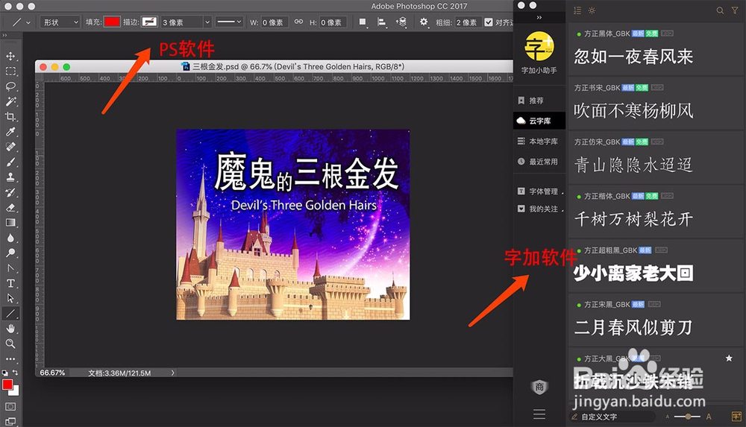Click the 商 shield badge icon
This screenshot has width=746, height=427.
[x=539, y=387]
